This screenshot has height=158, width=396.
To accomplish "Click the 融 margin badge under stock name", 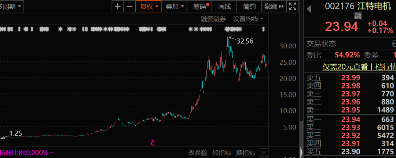I will (x=357, y=16).
